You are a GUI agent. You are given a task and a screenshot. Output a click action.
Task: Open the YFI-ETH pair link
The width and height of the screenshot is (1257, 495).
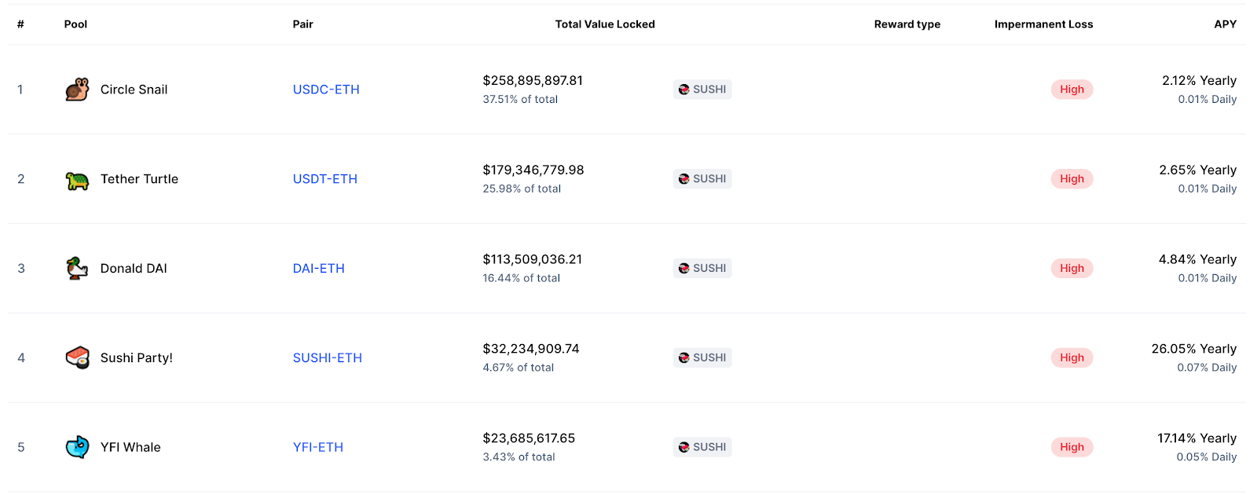(x=318, y=447)
